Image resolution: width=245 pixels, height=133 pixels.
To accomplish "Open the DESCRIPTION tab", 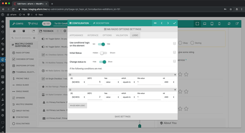I will [x=101, y=23].
